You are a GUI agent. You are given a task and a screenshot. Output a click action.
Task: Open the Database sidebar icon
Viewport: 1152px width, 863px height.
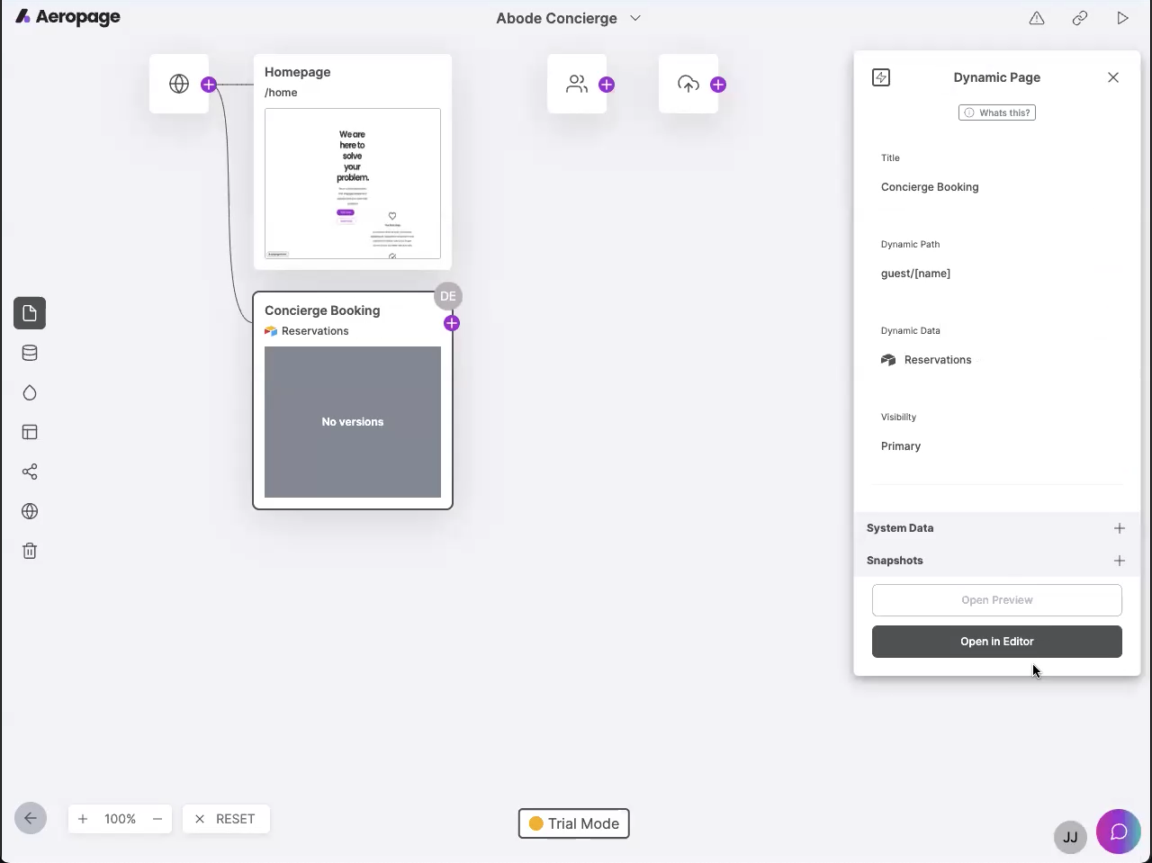30,353
